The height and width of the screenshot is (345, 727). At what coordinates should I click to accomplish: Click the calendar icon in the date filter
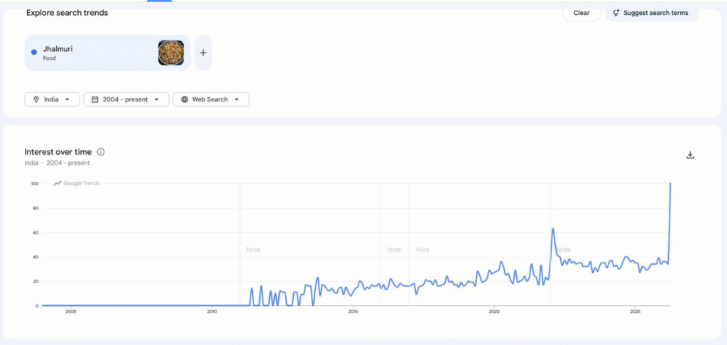pyautogui.click(x=94, y=99)
